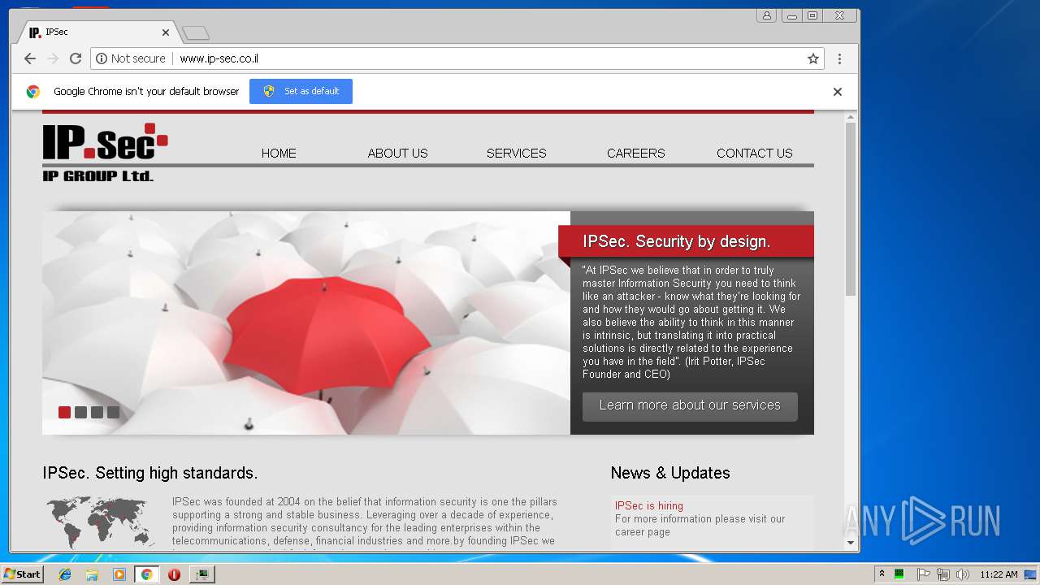Click the 11:22 AM system clock

tap(999, 574)
